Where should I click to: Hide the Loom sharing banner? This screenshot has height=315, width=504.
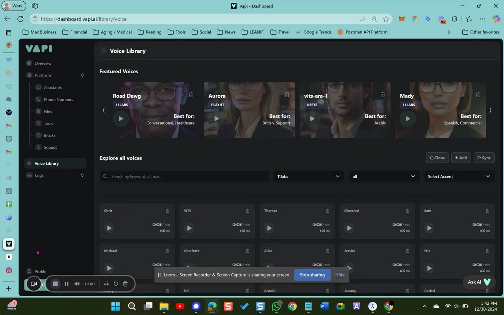pyautogui.click(x=340, y=275)
